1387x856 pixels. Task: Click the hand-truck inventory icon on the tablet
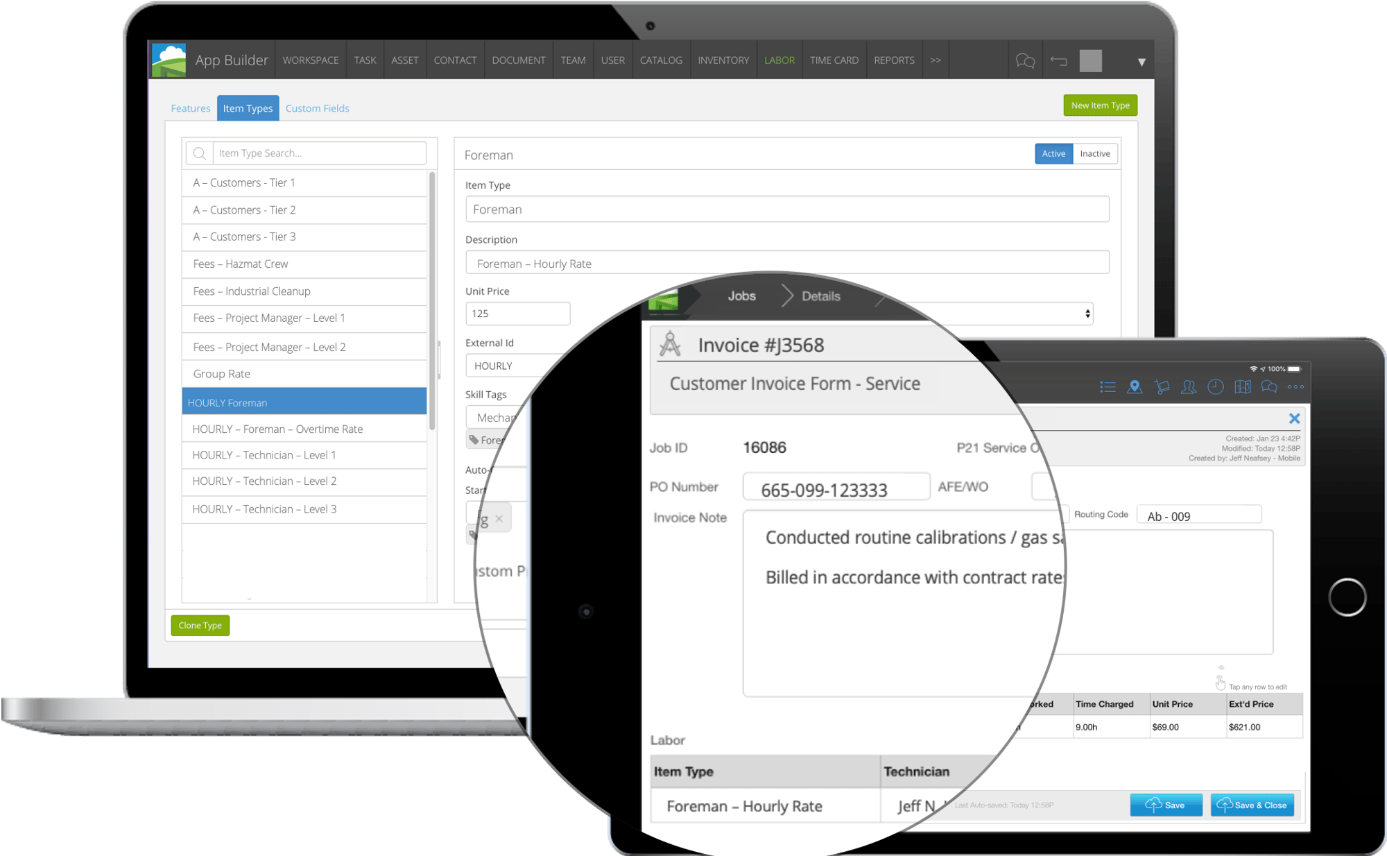pyautogui.click(x=1162, y=387)
